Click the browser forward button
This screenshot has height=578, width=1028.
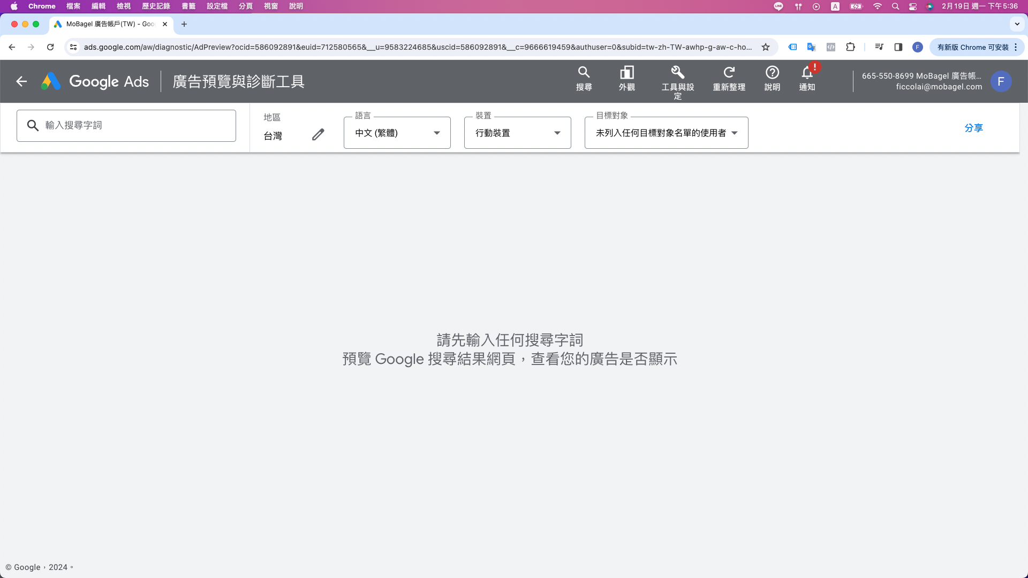point(31,47)
